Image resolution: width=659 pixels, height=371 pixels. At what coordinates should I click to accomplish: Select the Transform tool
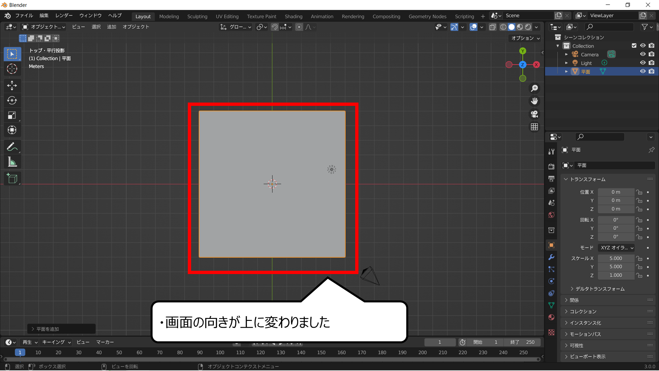click(12, 130)
